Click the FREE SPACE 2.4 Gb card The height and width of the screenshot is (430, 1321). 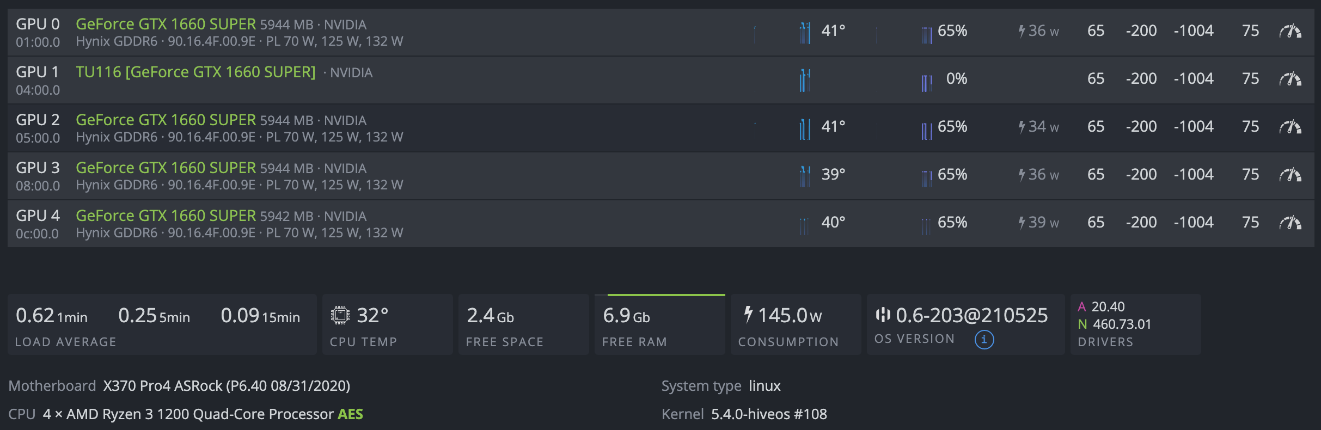523,325
